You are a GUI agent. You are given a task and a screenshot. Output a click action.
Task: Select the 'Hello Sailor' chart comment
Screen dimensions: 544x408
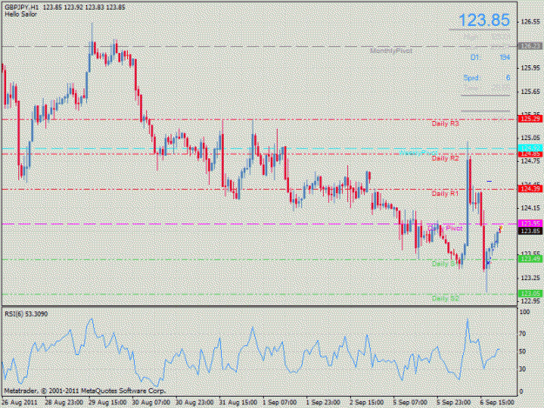click(21, 14)
